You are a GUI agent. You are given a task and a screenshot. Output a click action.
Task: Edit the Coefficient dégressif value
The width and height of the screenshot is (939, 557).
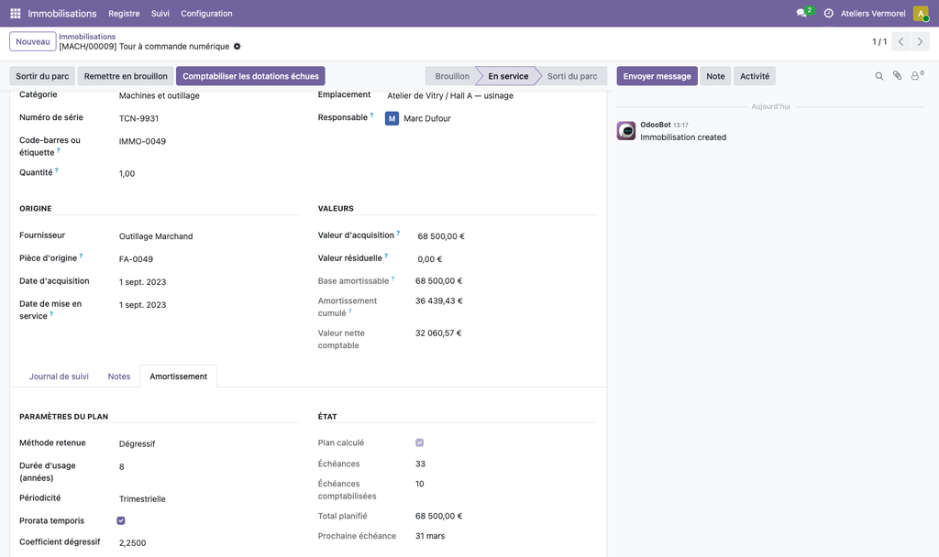pyautogui.click(x=208, y=542)
